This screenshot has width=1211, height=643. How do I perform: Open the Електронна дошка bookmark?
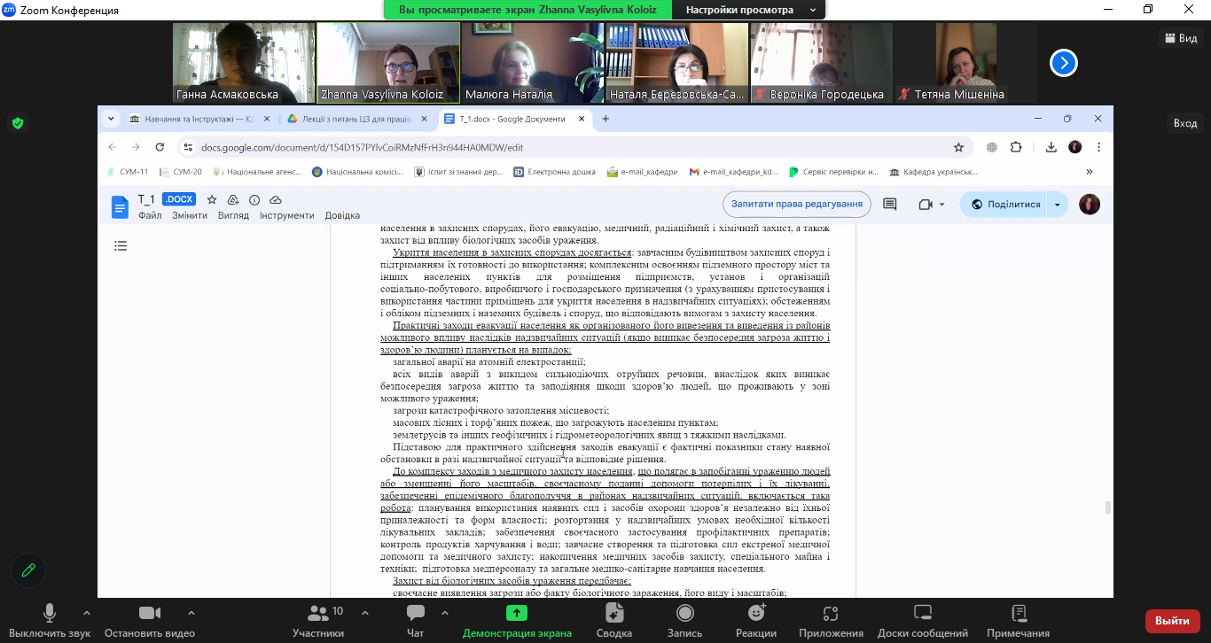[x=554, y=172]
